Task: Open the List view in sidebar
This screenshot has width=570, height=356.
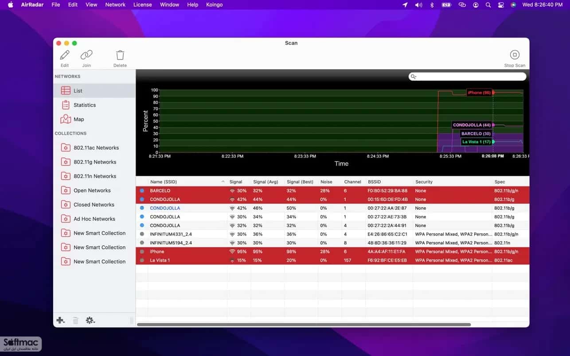Action: coord(94,91)
